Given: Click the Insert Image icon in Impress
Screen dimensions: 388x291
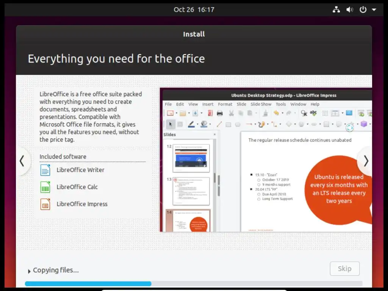Looking at the screenshot, I should click(x=349, y=113).
